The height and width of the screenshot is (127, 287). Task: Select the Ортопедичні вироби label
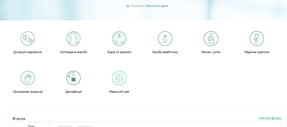point(73,52)
